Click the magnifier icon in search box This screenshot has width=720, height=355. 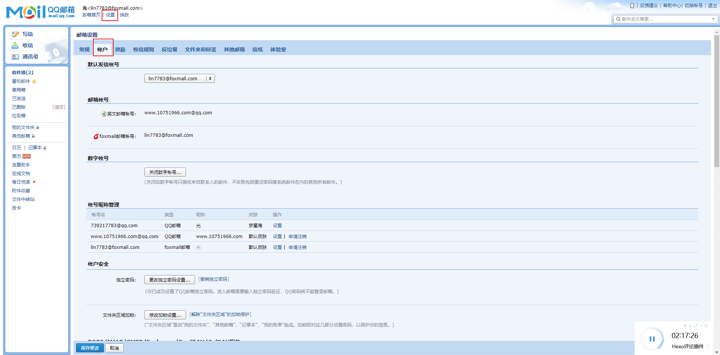click(x=618, y=19)
